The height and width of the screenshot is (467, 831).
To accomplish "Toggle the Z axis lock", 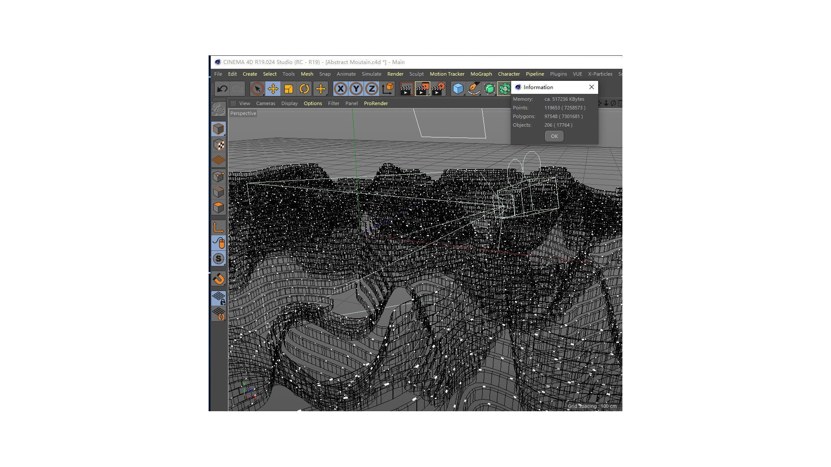I will (x=372, y=89).
